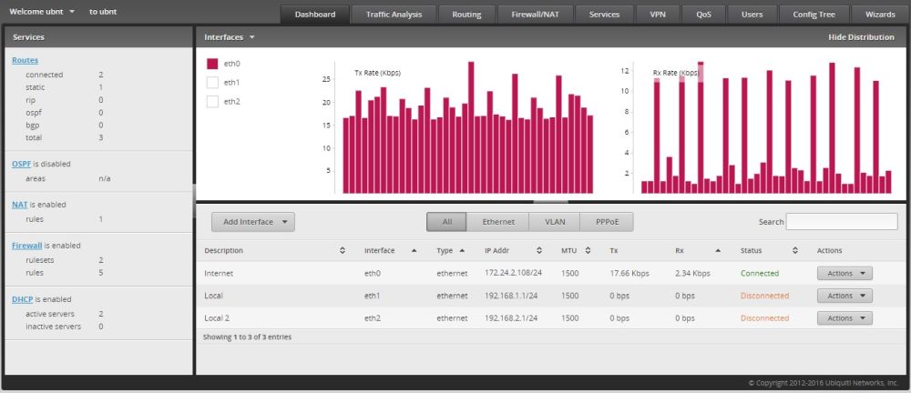Click the 192.168.2.1/24 address
This screenshot has height=393, width=911.
(x=511, y=318)
